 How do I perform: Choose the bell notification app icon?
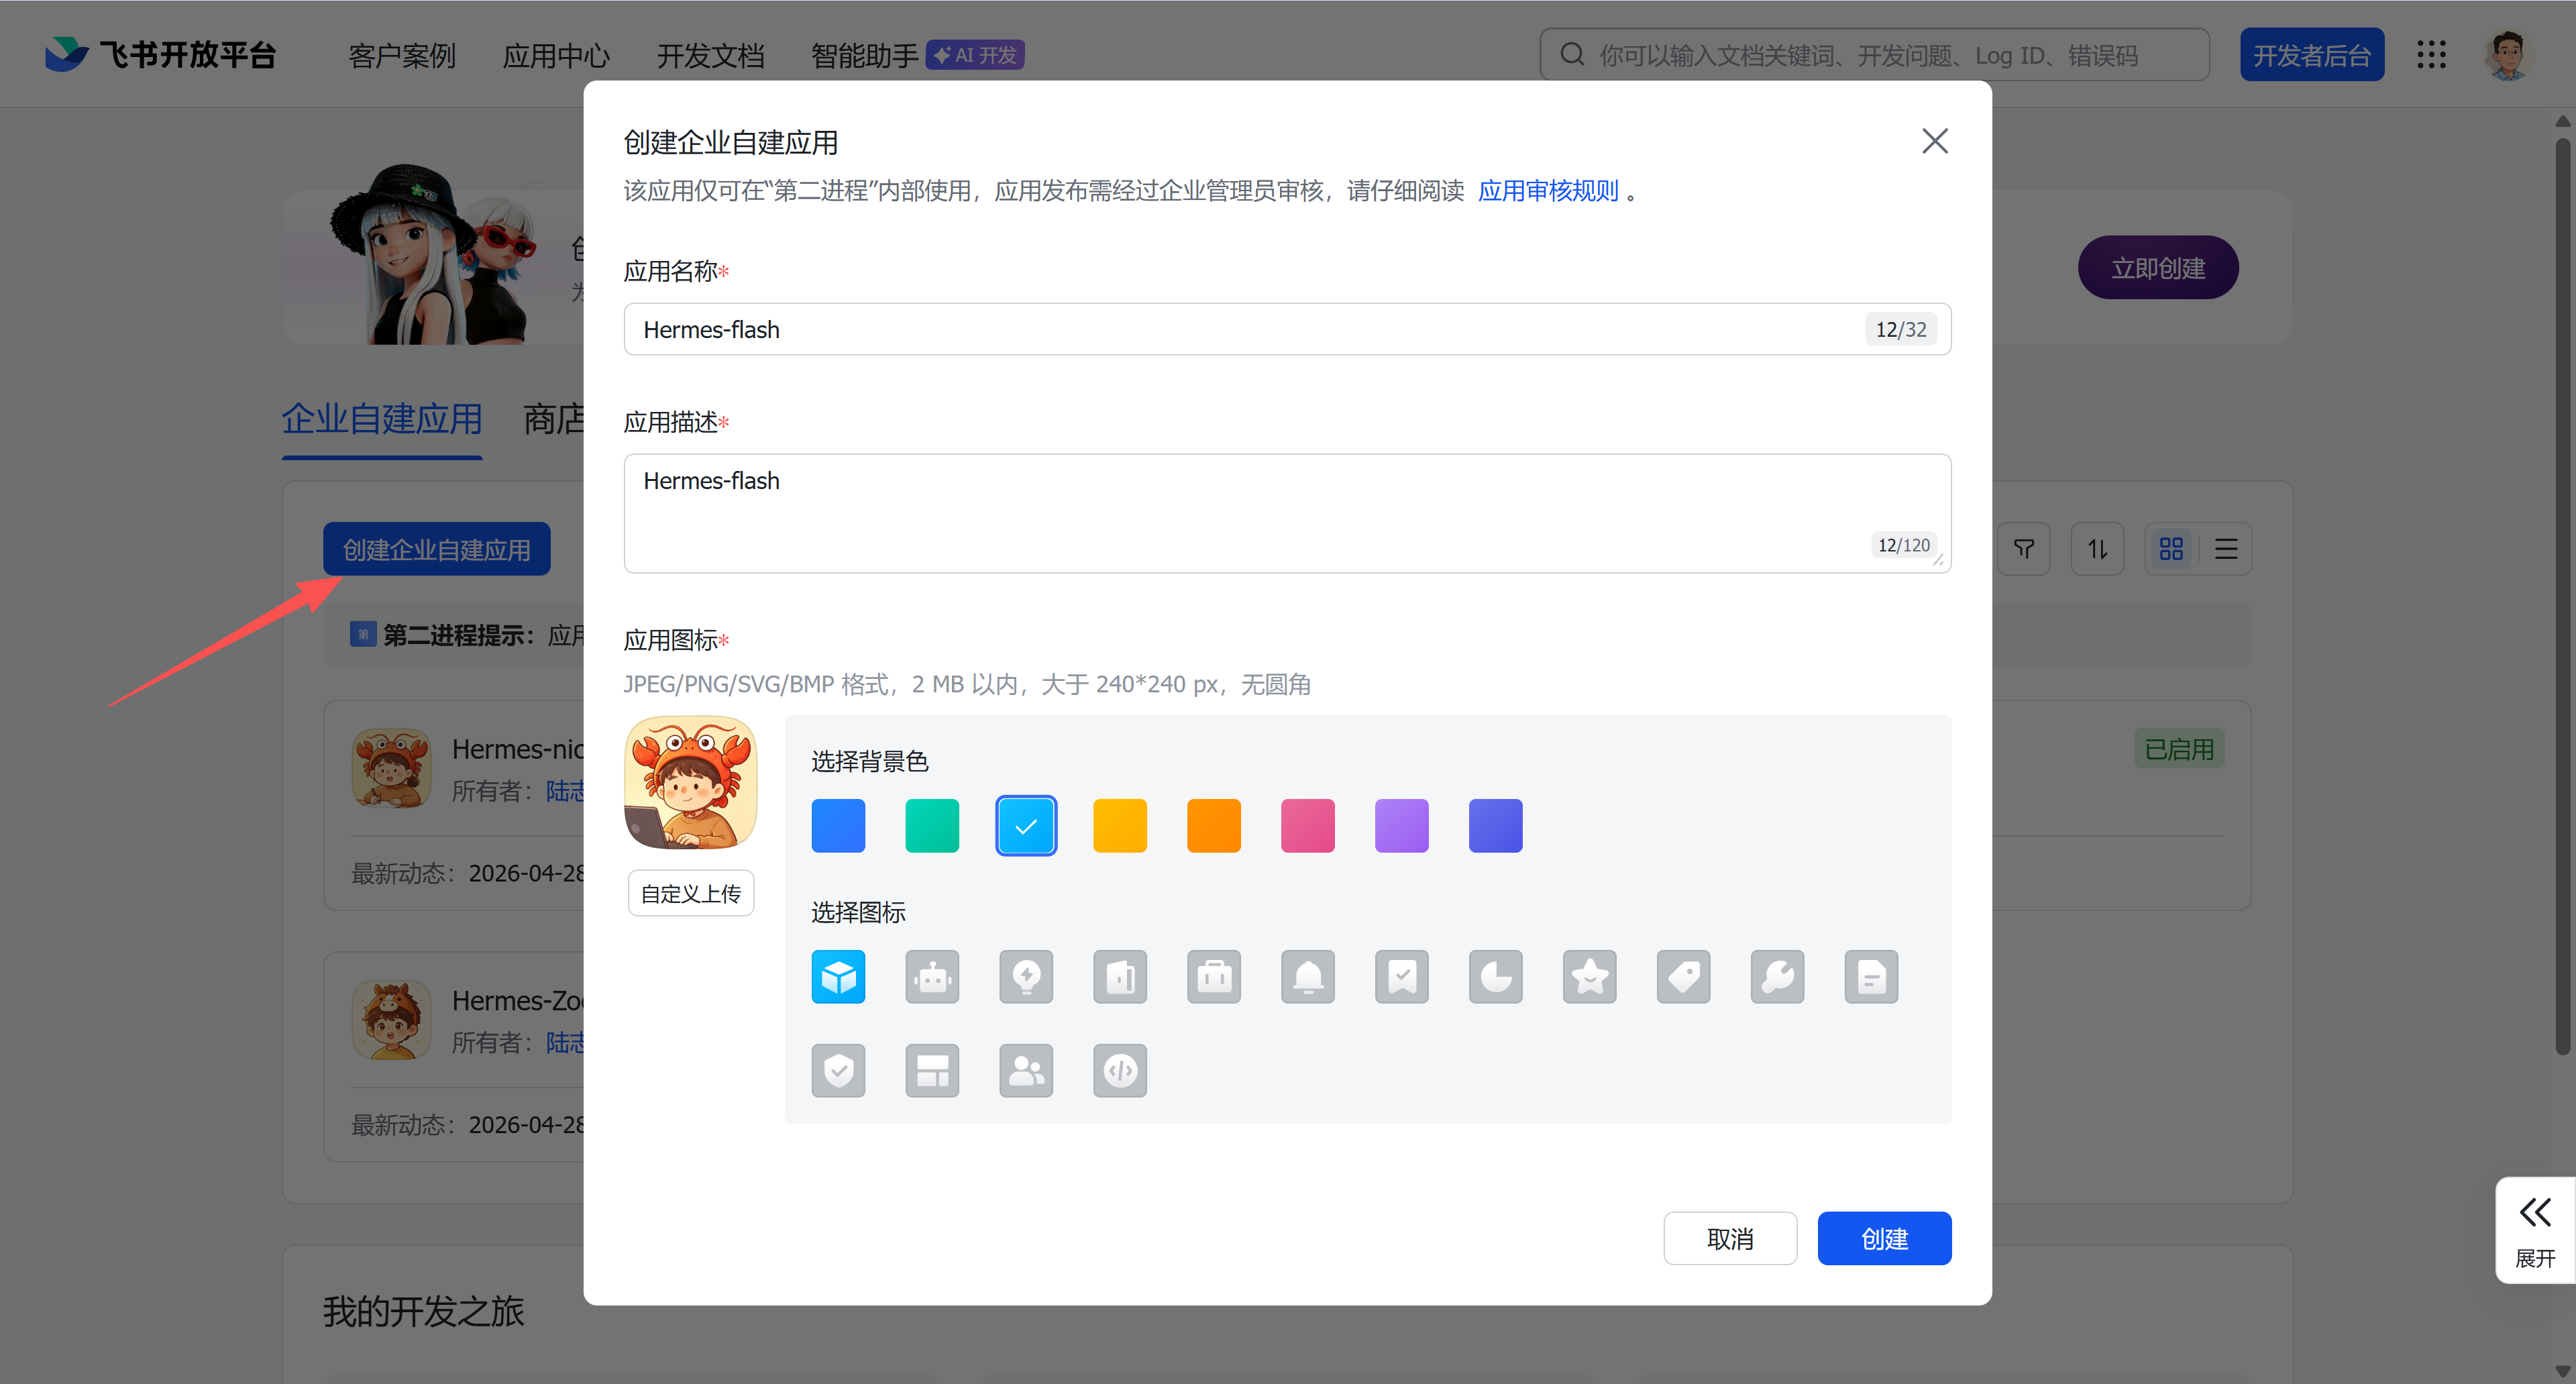coord(1308,977)
